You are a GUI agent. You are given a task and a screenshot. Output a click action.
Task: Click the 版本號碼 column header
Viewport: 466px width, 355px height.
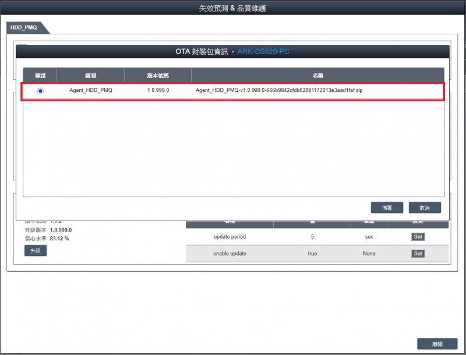pyautogui.click(x=157, y=76)
